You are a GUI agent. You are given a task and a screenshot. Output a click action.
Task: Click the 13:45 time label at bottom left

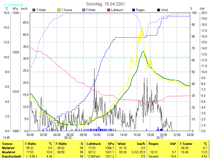pyautogui.click(x=6, y=137)
